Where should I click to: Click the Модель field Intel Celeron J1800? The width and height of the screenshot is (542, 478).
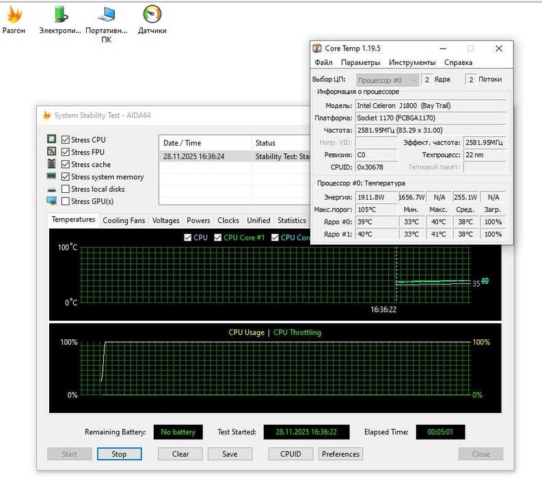point(431,105)
